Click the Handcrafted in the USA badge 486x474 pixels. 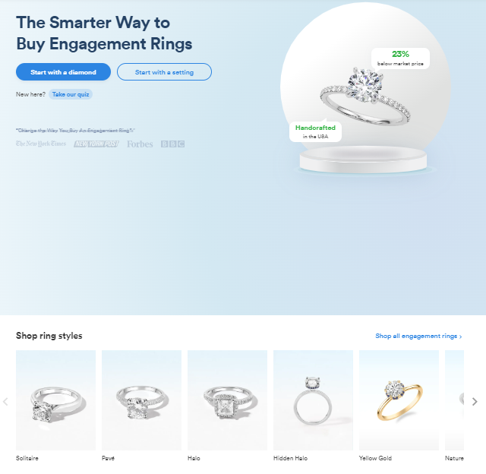coord(316,131)
